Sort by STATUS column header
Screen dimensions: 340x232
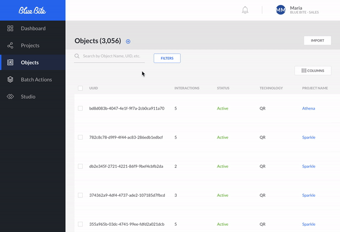[223, 88]
